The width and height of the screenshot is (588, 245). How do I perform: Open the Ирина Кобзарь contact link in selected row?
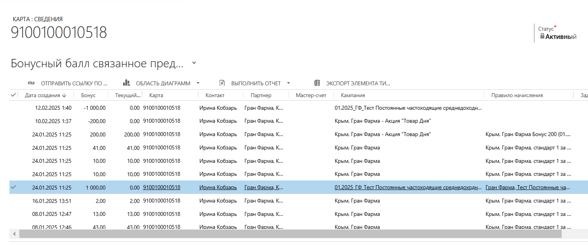point(218,187)
